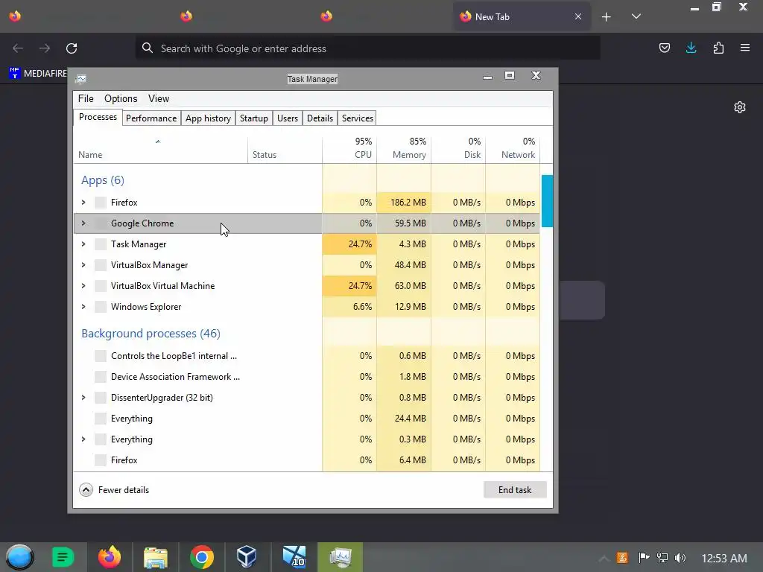Close the New Tab tab
The width and height of the screenshot is (763, 572).
[578, 16]
